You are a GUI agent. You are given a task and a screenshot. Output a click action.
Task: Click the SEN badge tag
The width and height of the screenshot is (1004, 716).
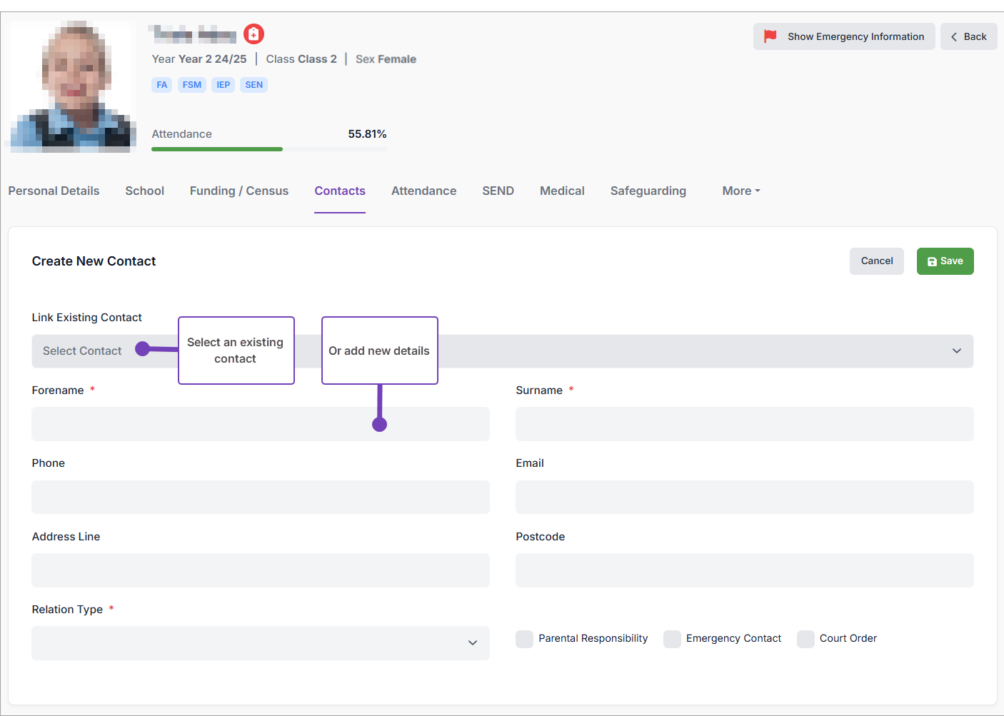click(253, 85)
